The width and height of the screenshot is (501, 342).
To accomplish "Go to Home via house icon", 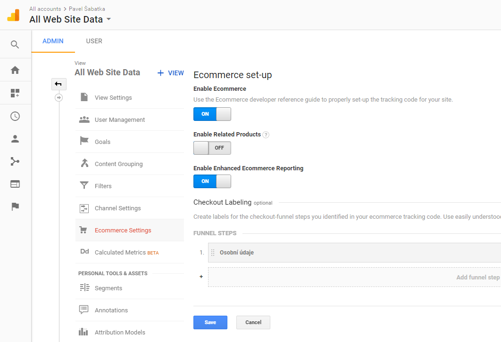I will tap(15, 70).
